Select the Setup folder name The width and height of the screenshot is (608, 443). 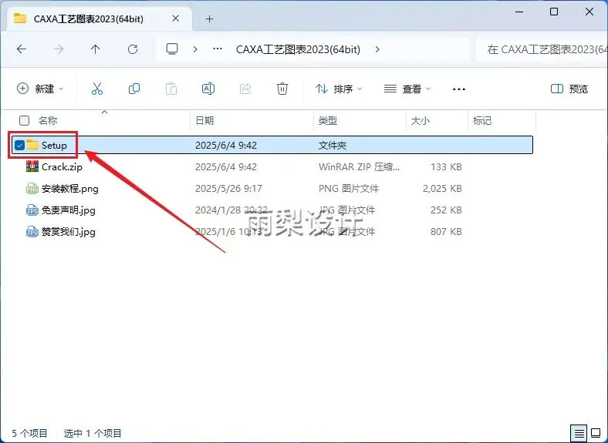pos(54,145)
